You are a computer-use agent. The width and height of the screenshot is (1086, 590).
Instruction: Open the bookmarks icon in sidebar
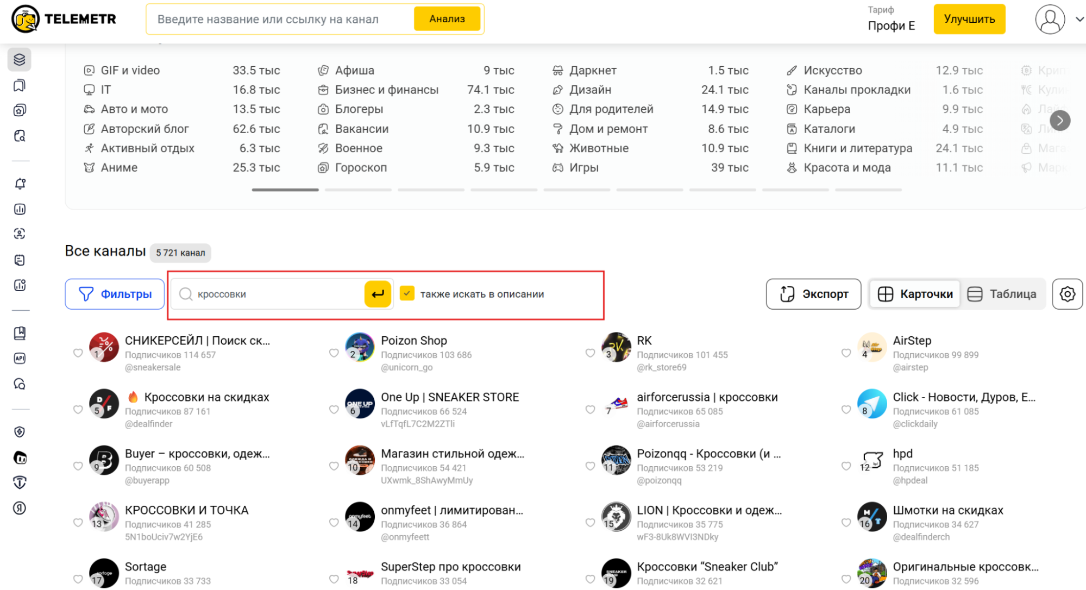pyautogui.click(x=20, y=85)
